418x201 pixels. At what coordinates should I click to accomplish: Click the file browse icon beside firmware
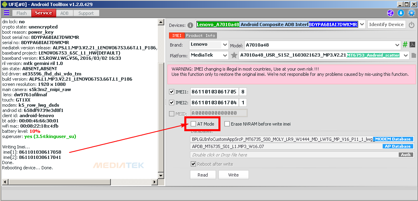click(x=414, y=55)
